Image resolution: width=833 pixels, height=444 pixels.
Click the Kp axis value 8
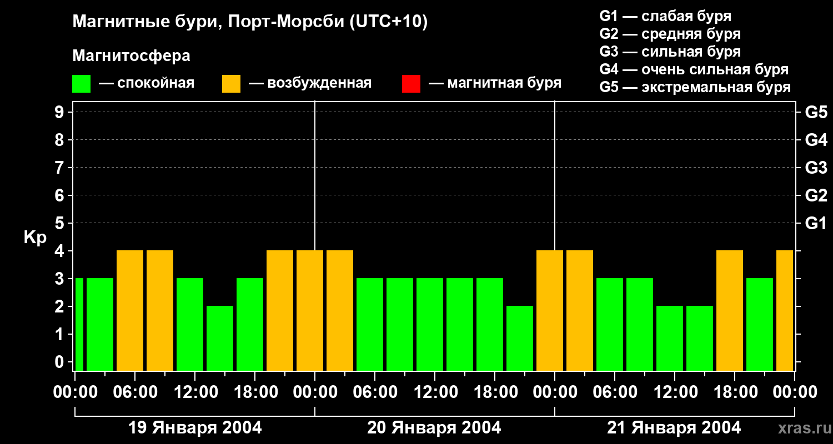click(x=61, y=140)
